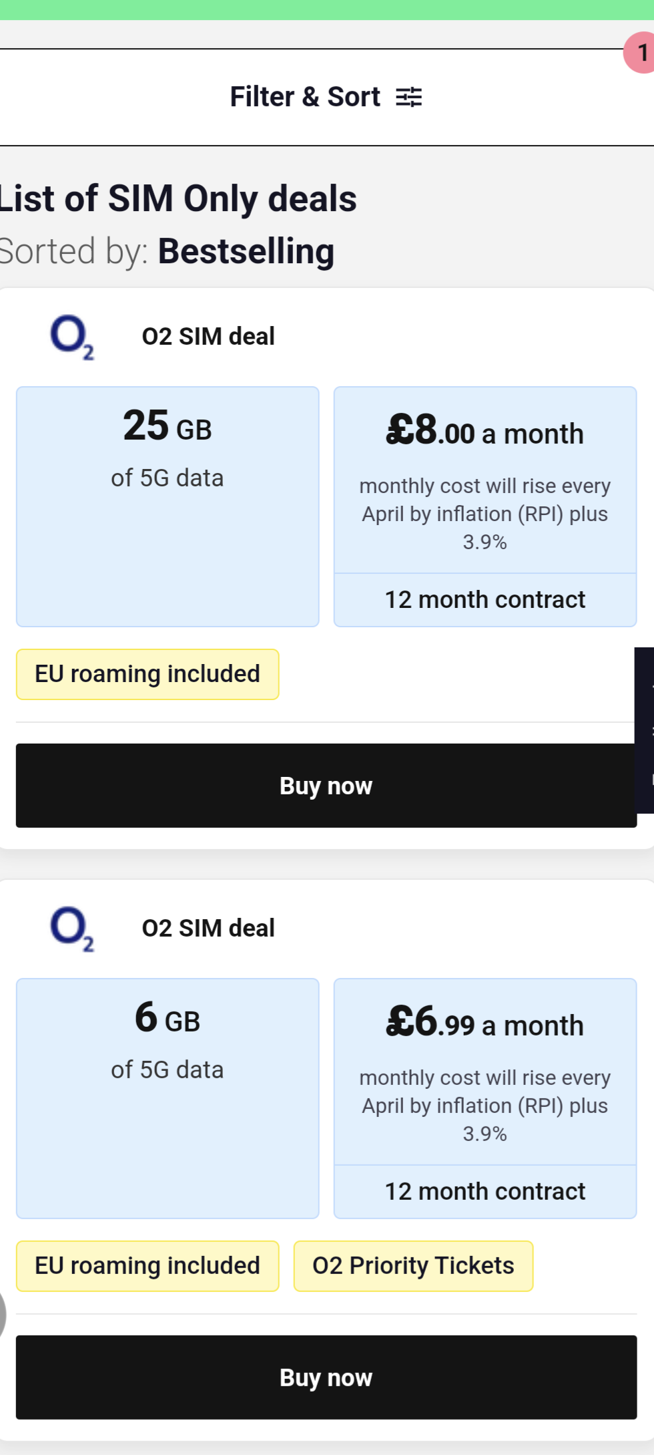
Task: Expand the 12 month contract section on first deal
Action: coord(485,599)
